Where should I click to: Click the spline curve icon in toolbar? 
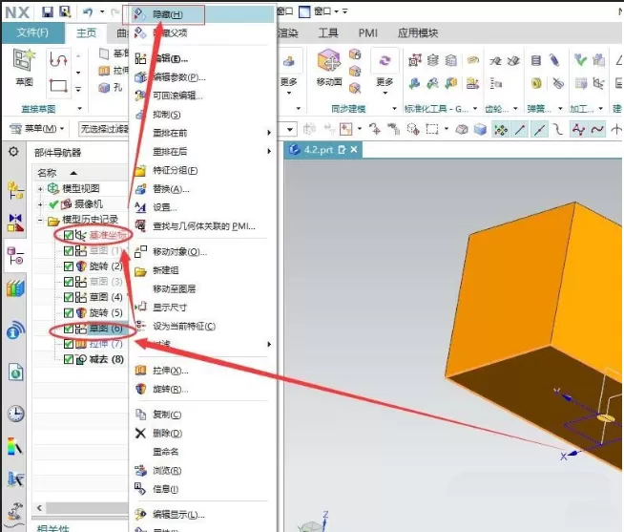click(x=597, y=129)
